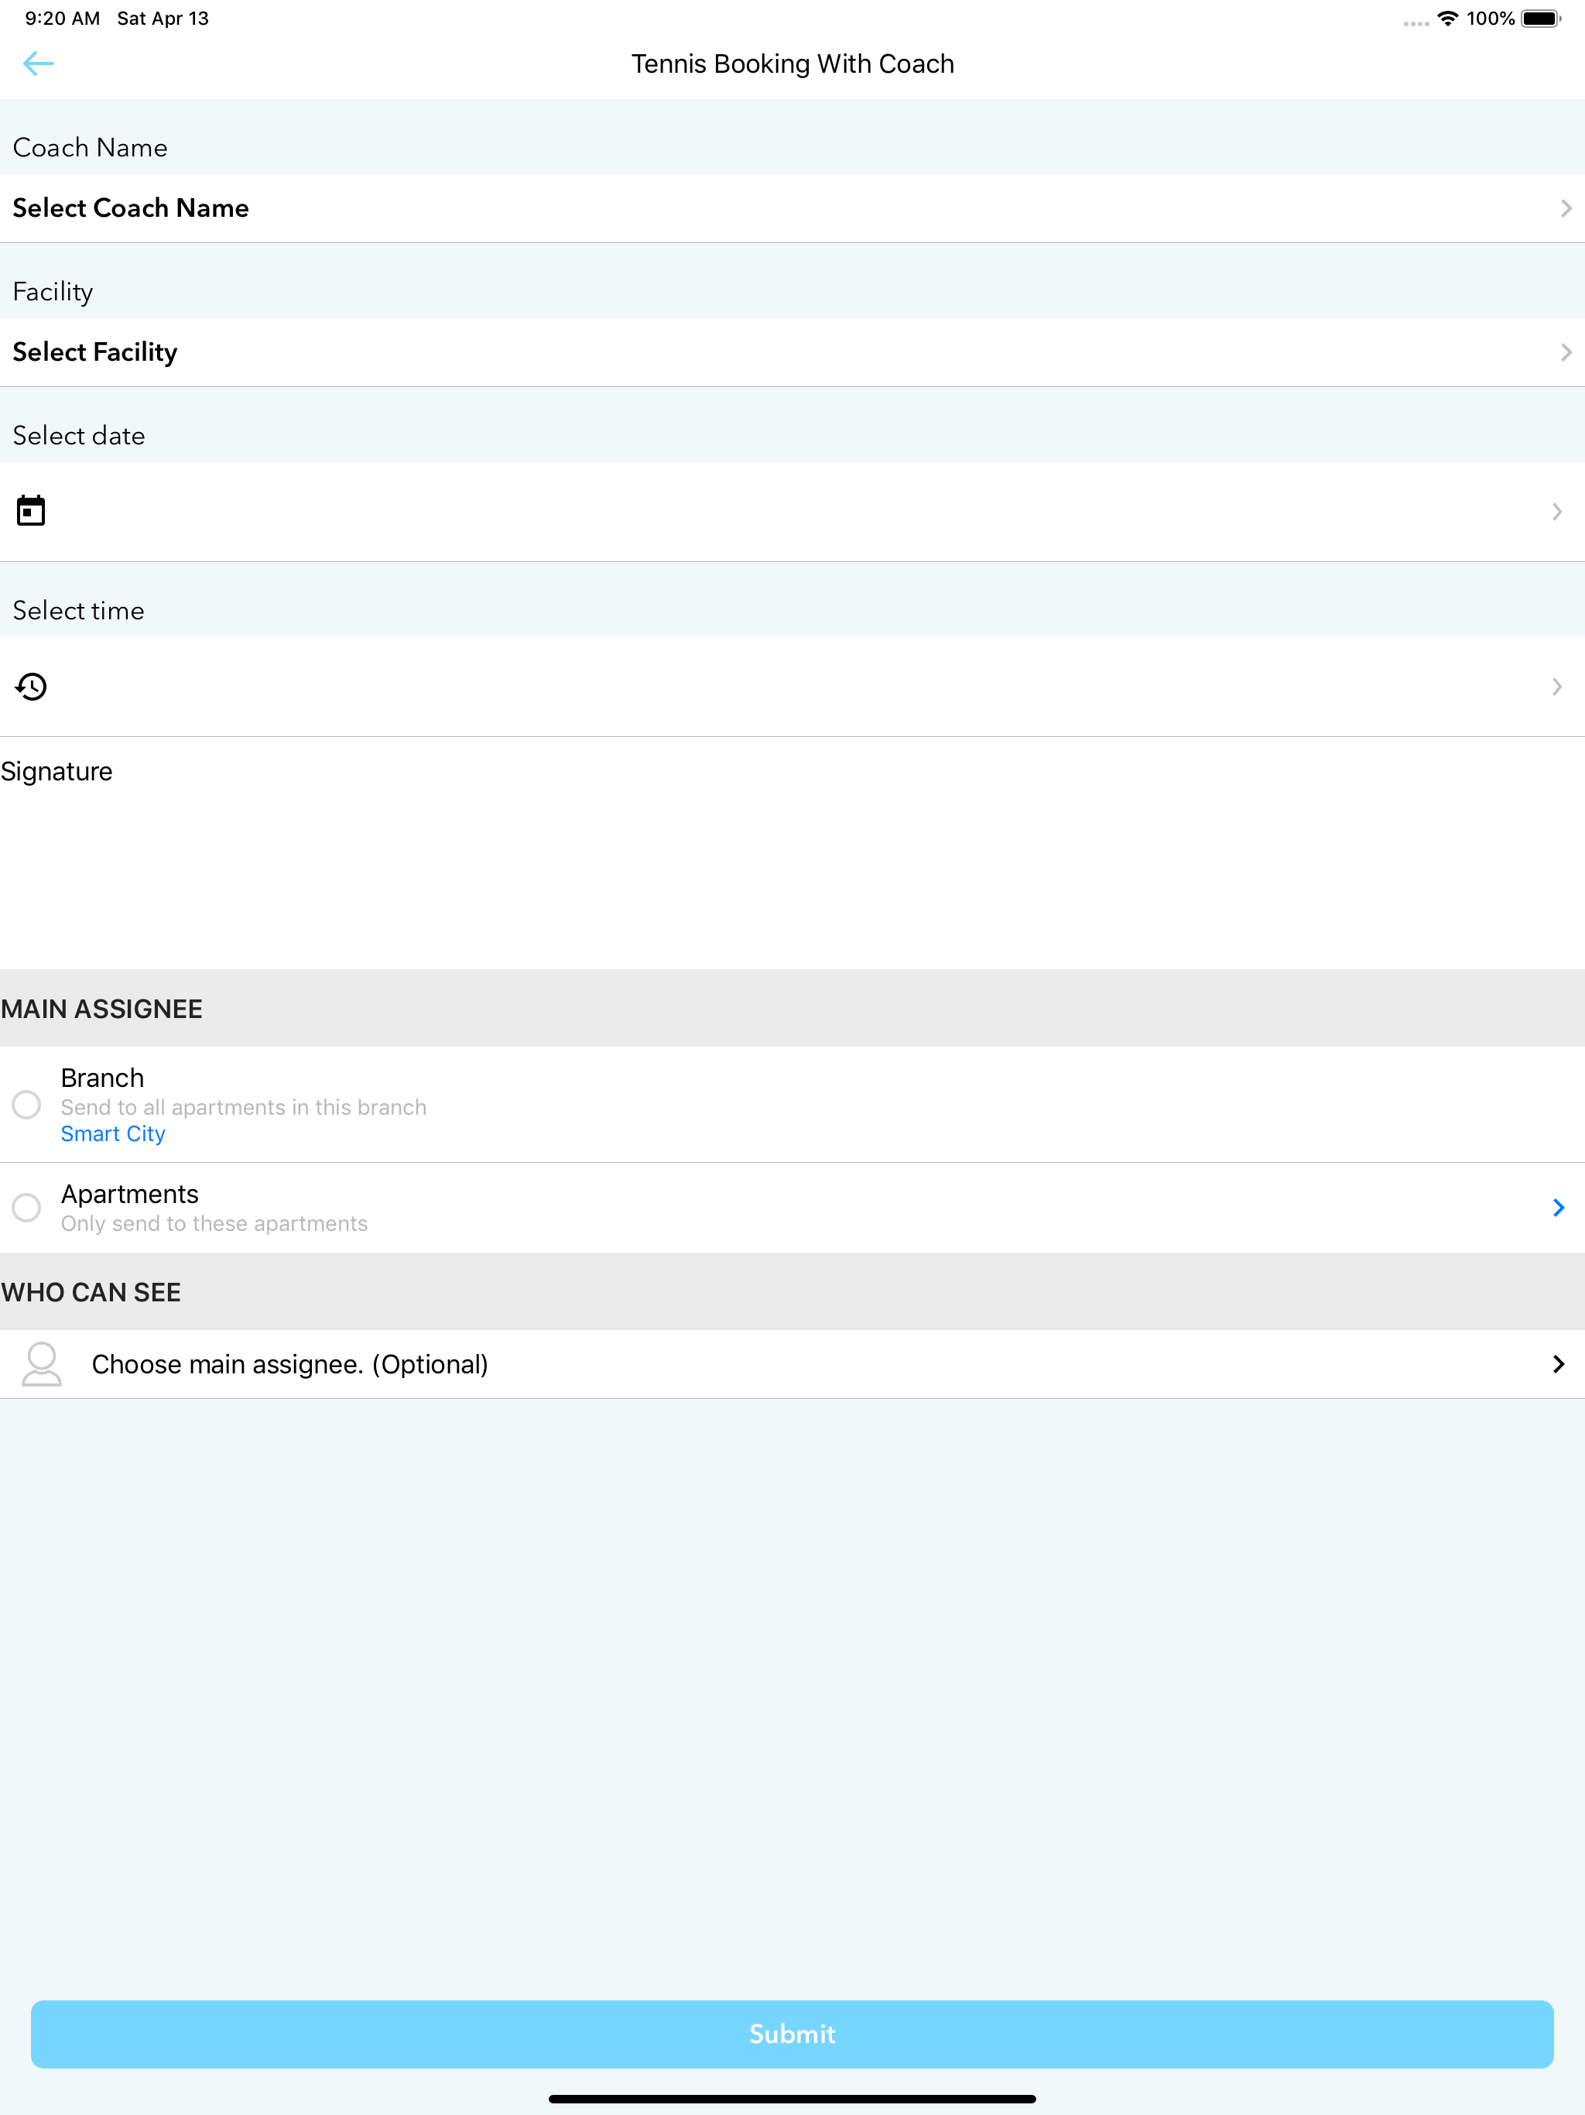
Task: Select the Branch radio button
Action: 27,1105
